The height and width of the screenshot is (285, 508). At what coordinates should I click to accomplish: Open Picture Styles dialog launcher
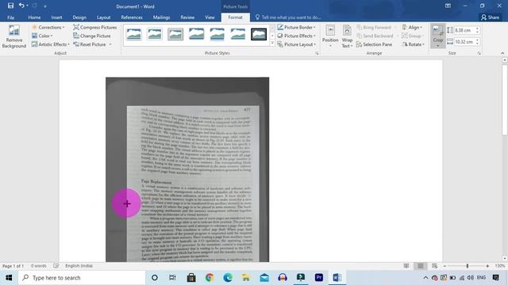(x=317, y=53)
